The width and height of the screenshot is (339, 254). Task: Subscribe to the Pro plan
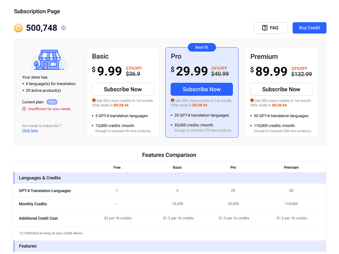point(202,89)
